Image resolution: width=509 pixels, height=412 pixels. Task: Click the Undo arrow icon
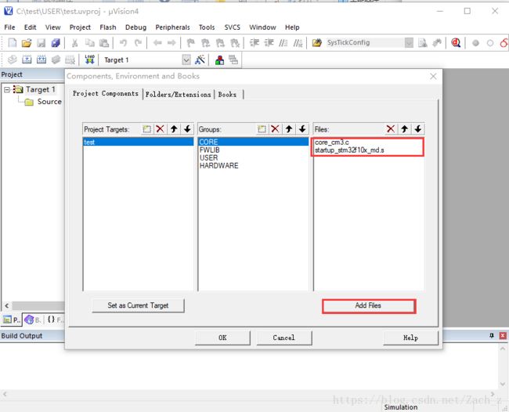123,42
